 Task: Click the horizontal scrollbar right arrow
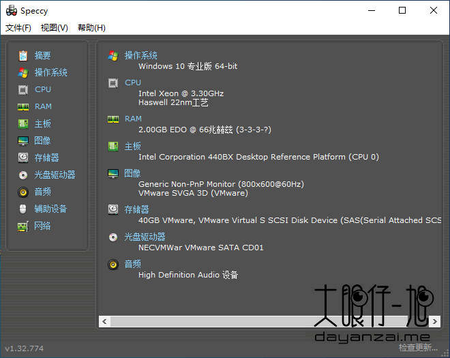[434, 322]
